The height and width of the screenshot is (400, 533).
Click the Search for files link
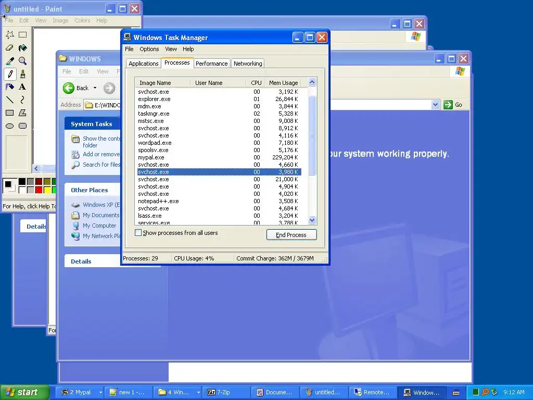101,165
